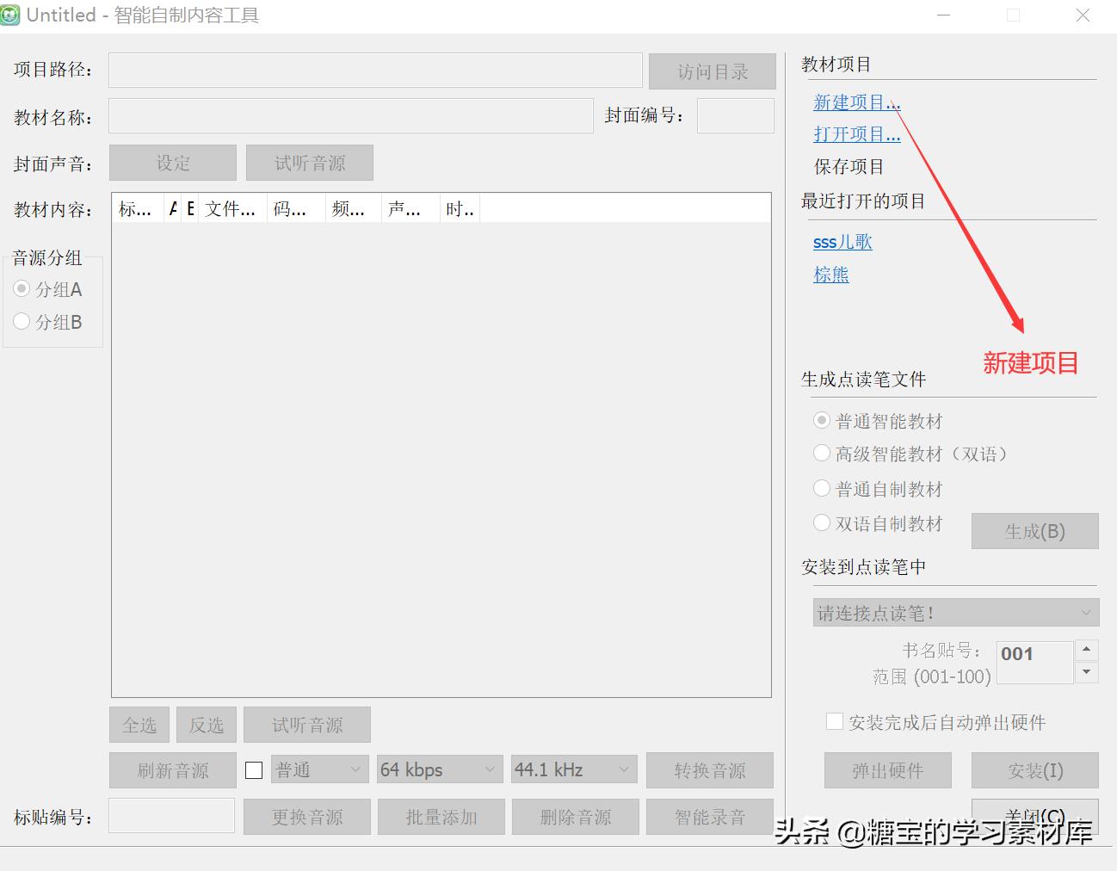Select all audio entries with 全选
The height and width of the screenshot is (871, 1117).
139,724
